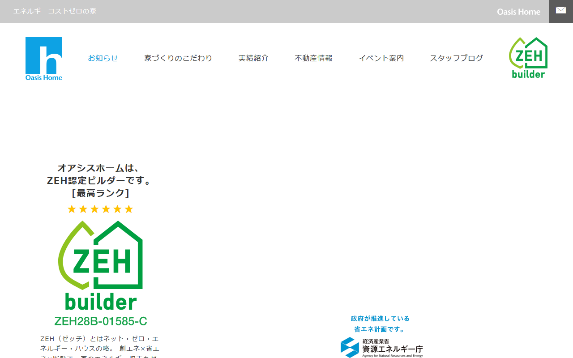The height and width of the screenshot is (358, 573).
Task: Click the ZEH認定ビルダーです。 line
Action: pos(100,181)
